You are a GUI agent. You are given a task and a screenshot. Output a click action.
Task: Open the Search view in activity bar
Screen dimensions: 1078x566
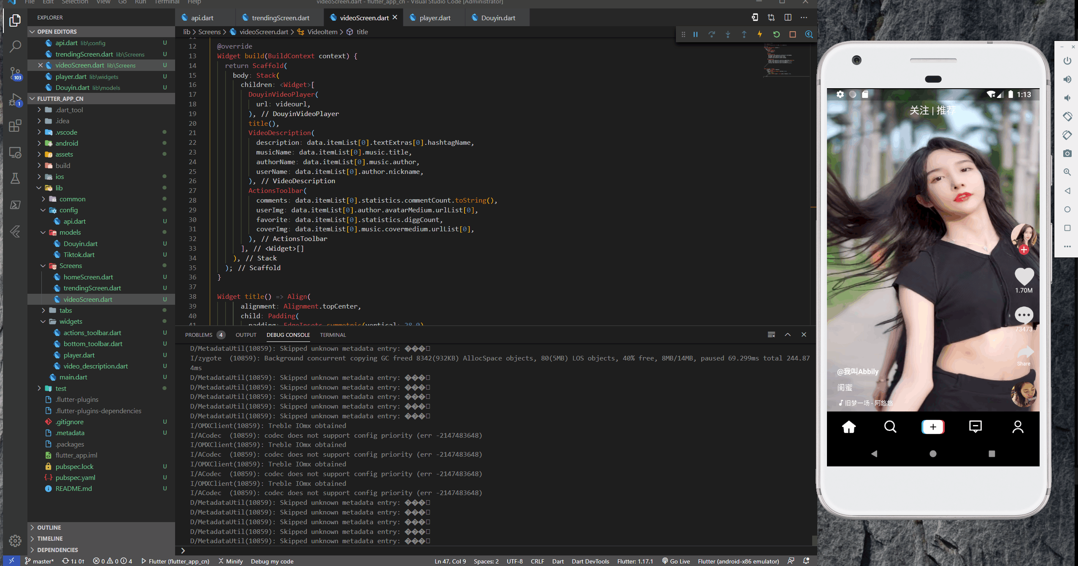pos(15,46)
